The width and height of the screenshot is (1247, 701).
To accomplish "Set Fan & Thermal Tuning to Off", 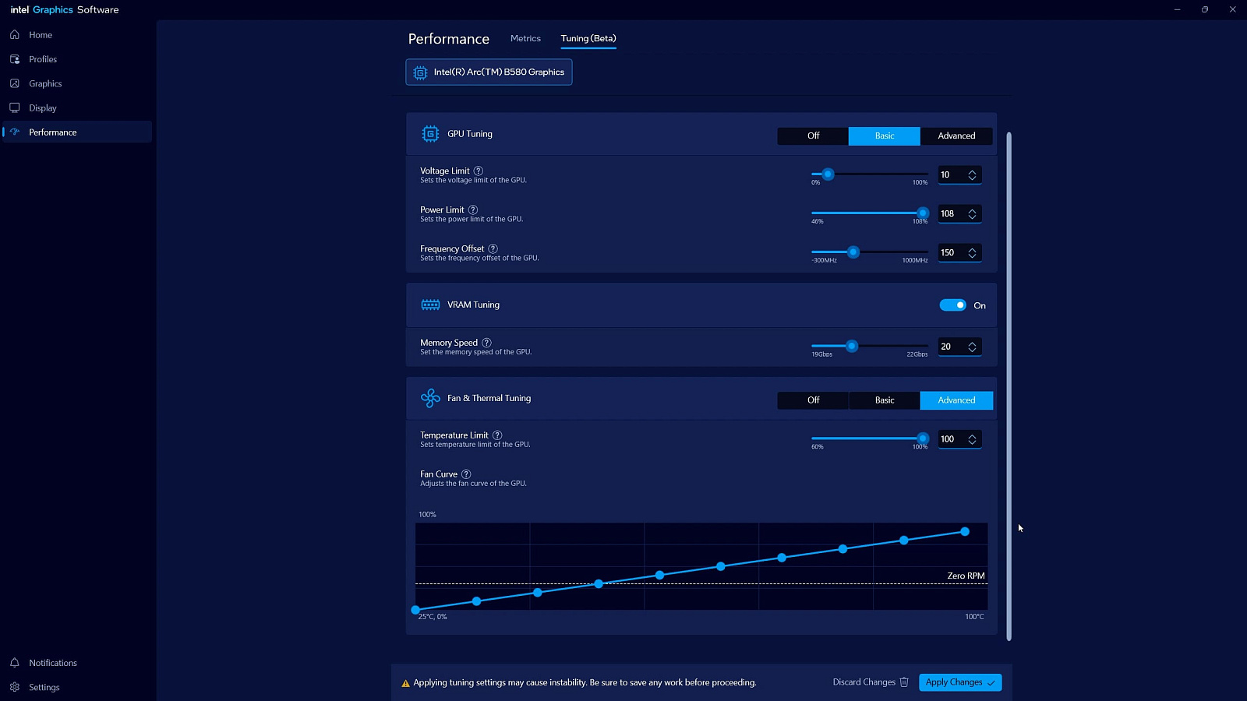I will pyautogui.click(x=813, y=400).
